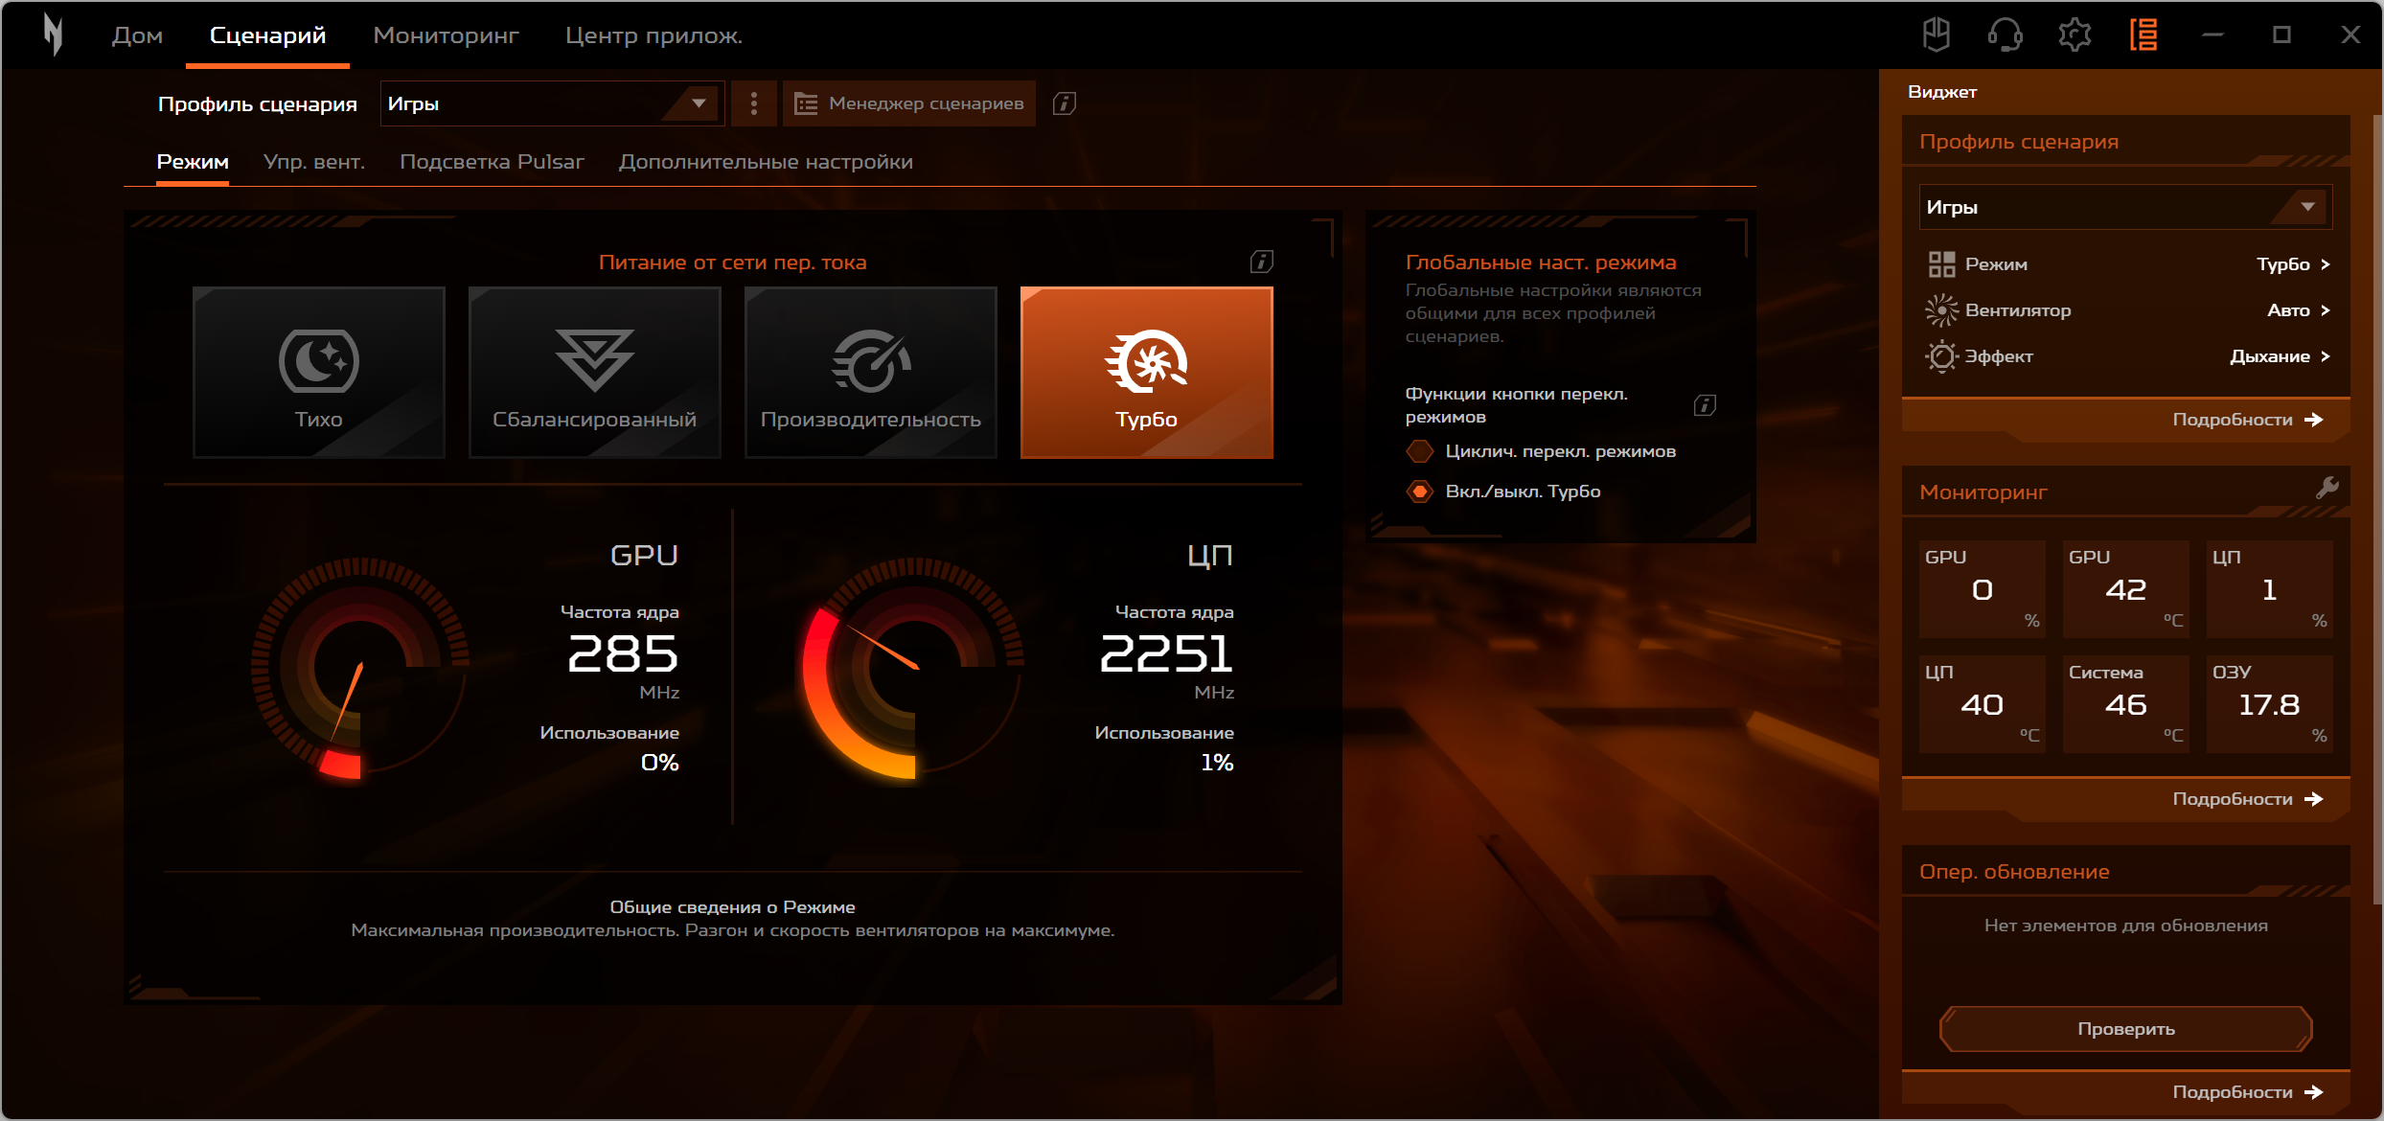The width and height of the screenshot is (2384, 1121).
Task: Switch to the Мониторинг tab
Action: tap(446, 35)
